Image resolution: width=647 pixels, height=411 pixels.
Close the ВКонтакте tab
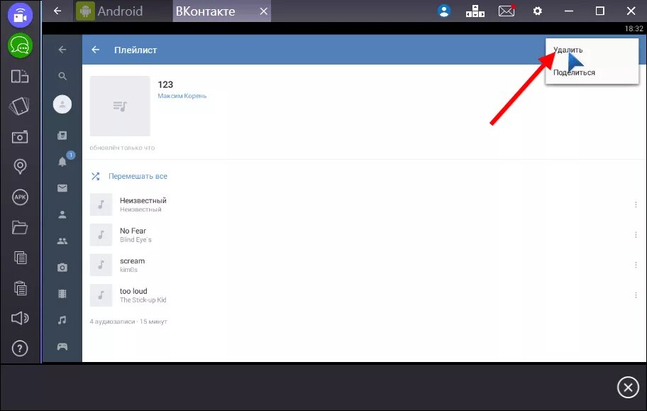(x=264, y=11)
